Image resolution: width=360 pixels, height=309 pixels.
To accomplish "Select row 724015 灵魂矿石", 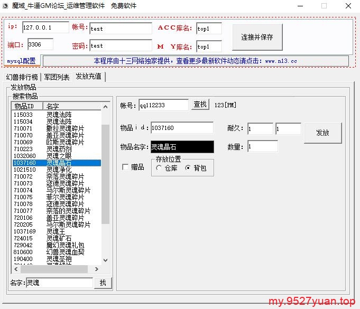I will (x=57, y=238).
